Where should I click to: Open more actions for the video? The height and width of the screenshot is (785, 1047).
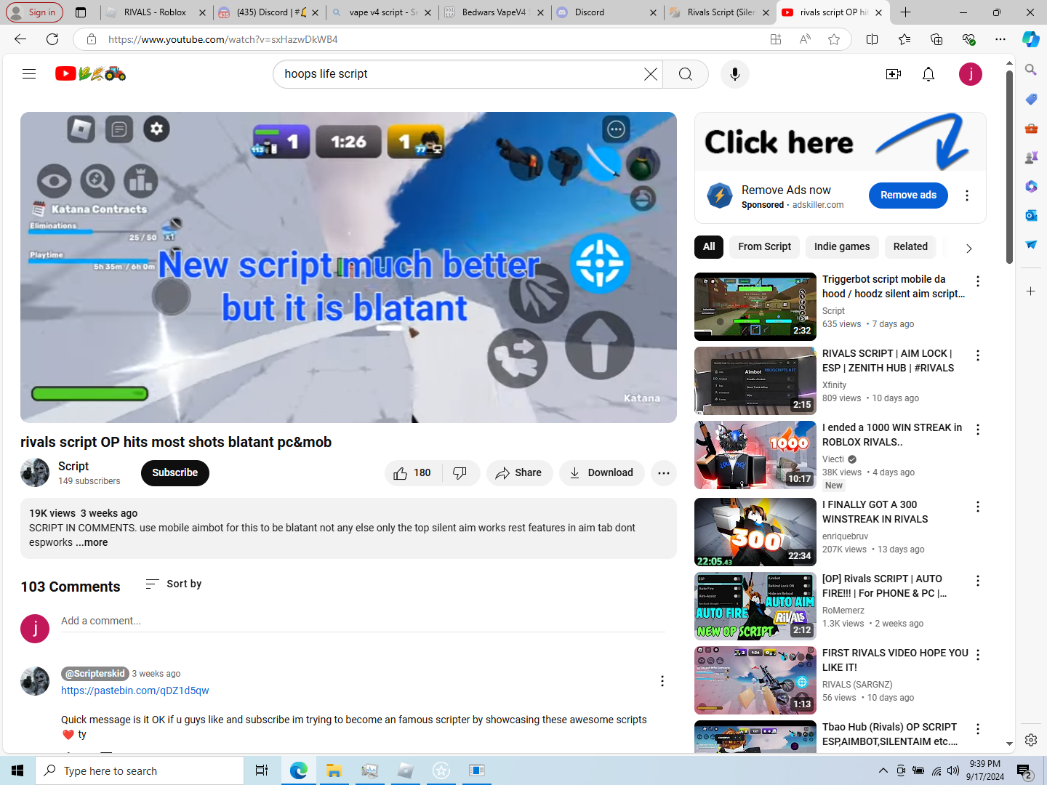pyautogui.click(x=664, y=473)
